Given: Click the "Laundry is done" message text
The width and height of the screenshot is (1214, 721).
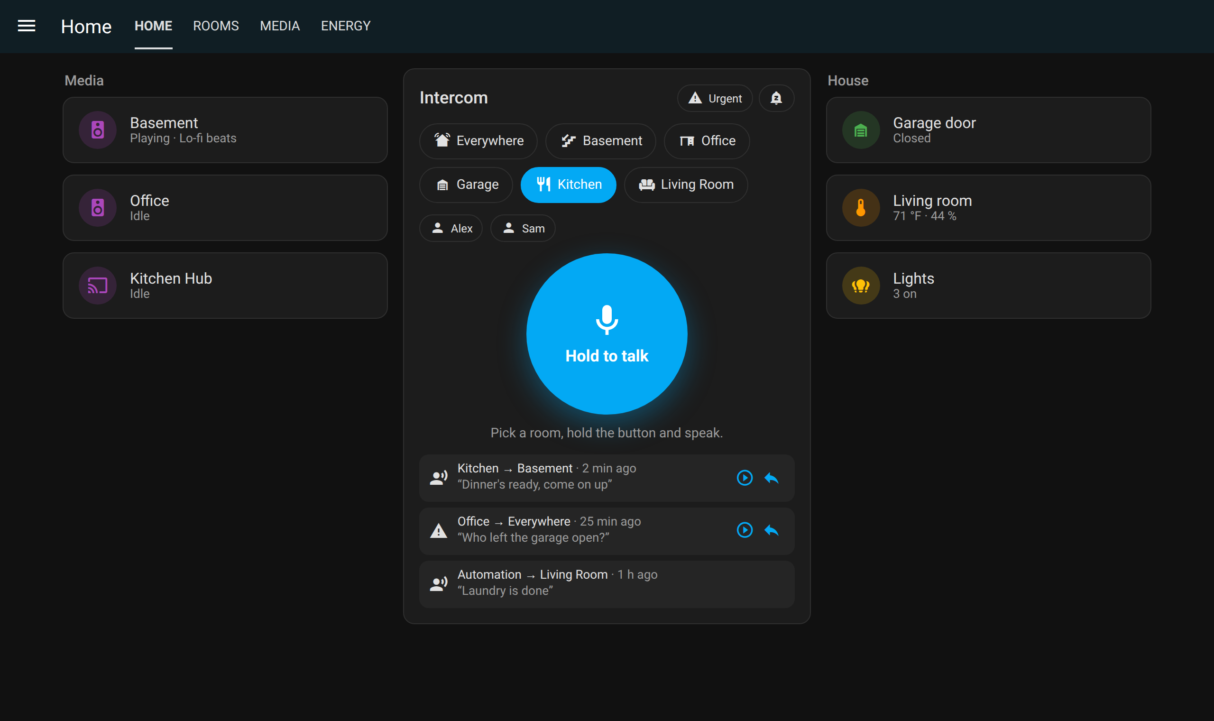Looking at the screenshot, I should click(505, 591).
